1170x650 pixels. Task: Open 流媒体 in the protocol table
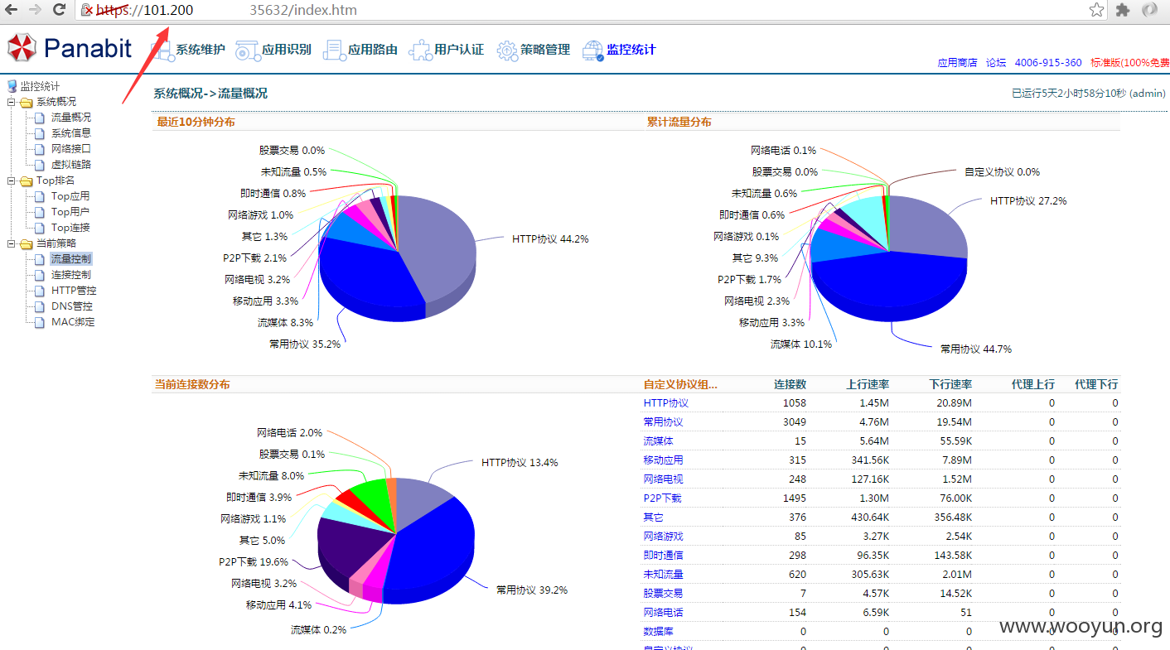tap(659, 441)
